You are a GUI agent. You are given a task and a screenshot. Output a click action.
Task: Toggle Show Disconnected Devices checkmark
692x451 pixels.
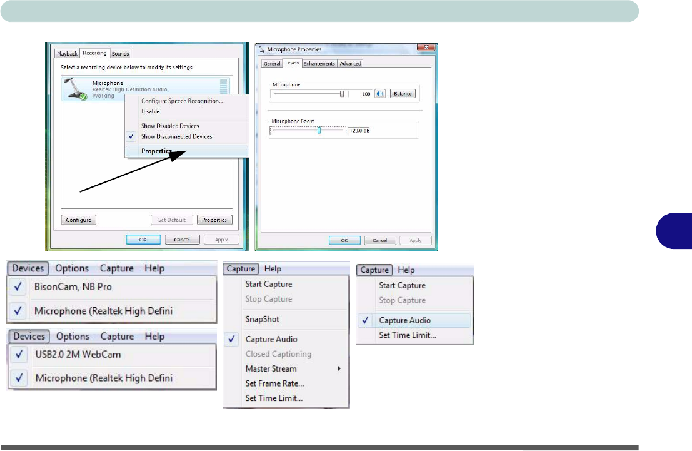click(131, 136)
